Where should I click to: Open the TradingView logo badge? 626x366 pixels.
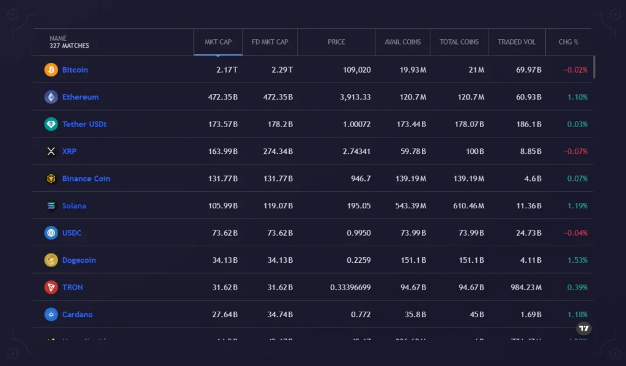pos(584,329)
